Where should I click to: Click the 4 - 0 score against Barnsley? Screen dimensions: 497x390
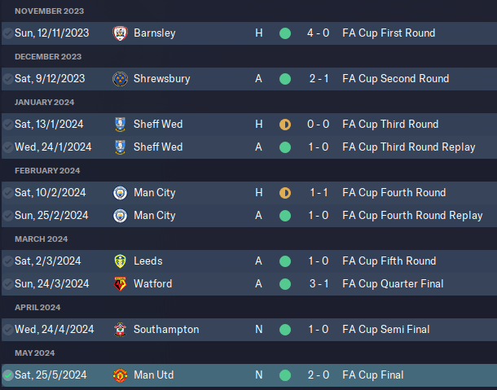319,33
